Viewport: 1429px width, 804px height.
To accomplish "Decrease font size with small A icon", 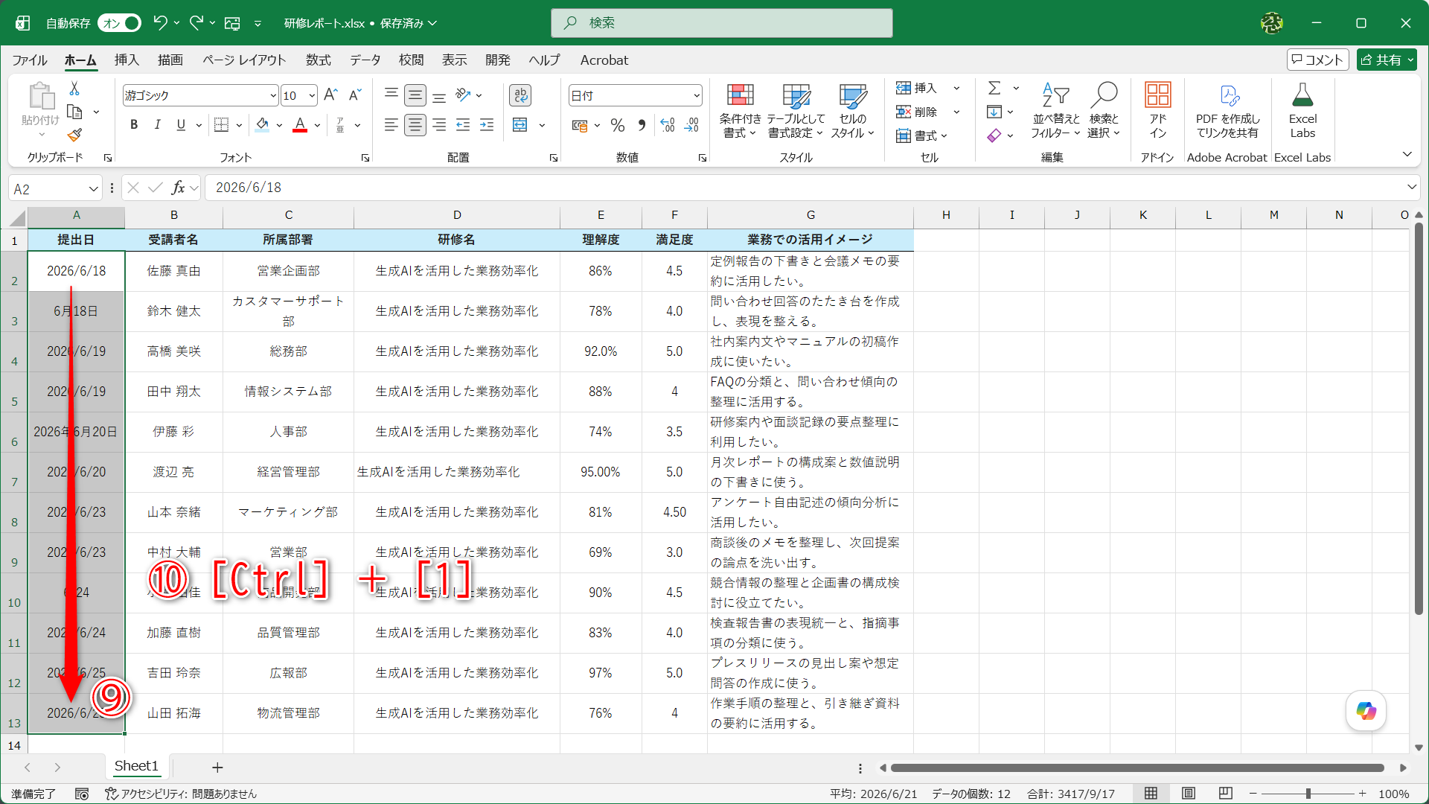I will click(x=355, y=95).
